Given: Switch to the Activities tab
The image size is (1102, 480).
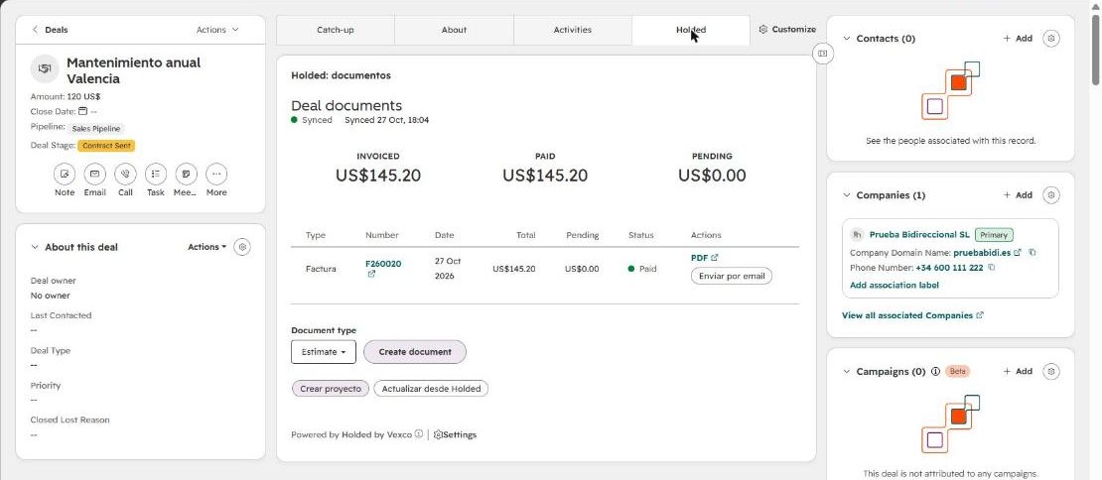Looking at the screenshot, I should tap(572, 30).
